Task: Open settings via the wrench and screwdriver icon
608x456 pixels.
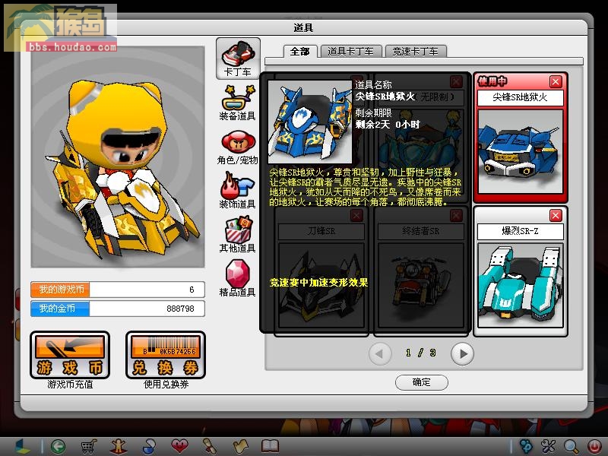Action: (548, 446)
